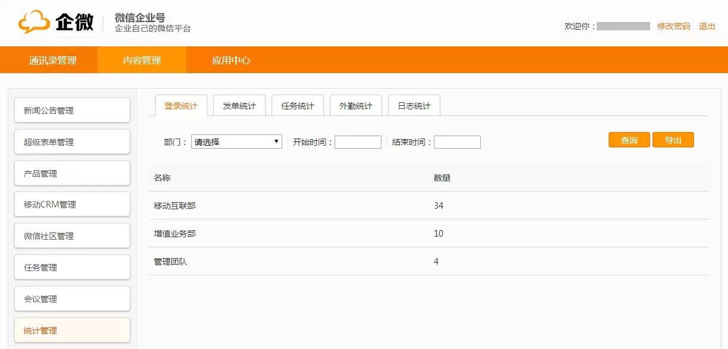The height and width of the screenshot is (349, 728).
Task: Open the 通讯录管理 navigation tab
Action: click(53, 60)
